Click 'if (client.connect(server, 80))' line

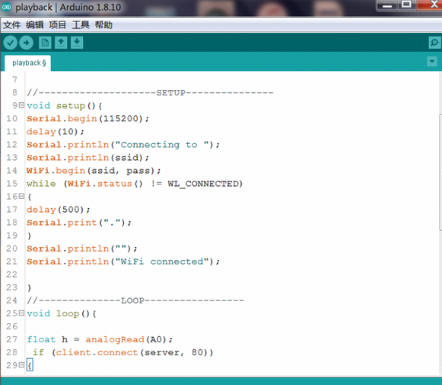pyautogui.click(x=123, y=352)
